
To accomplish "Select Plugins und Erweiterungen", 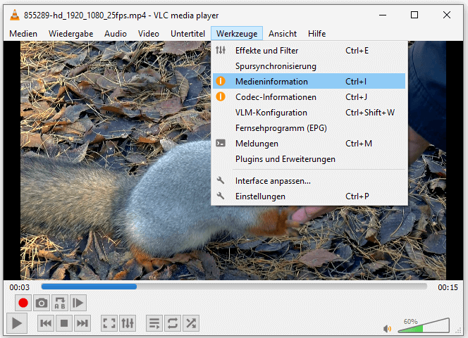I will pos(309,159).
